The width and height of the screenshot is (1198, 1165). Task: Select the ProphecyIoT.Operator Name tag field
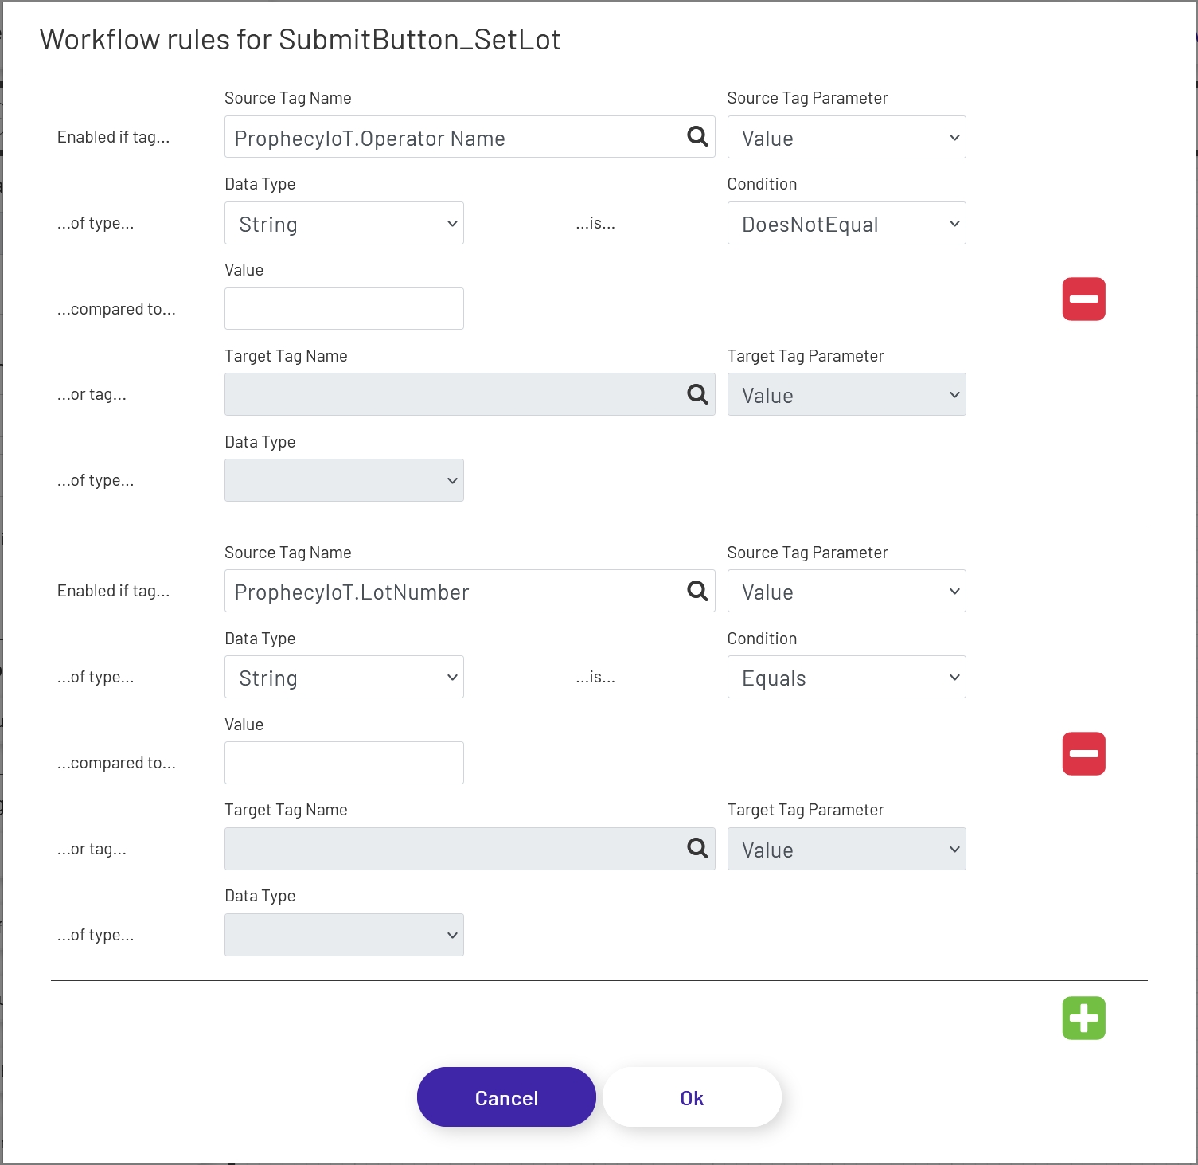point(446,137)
